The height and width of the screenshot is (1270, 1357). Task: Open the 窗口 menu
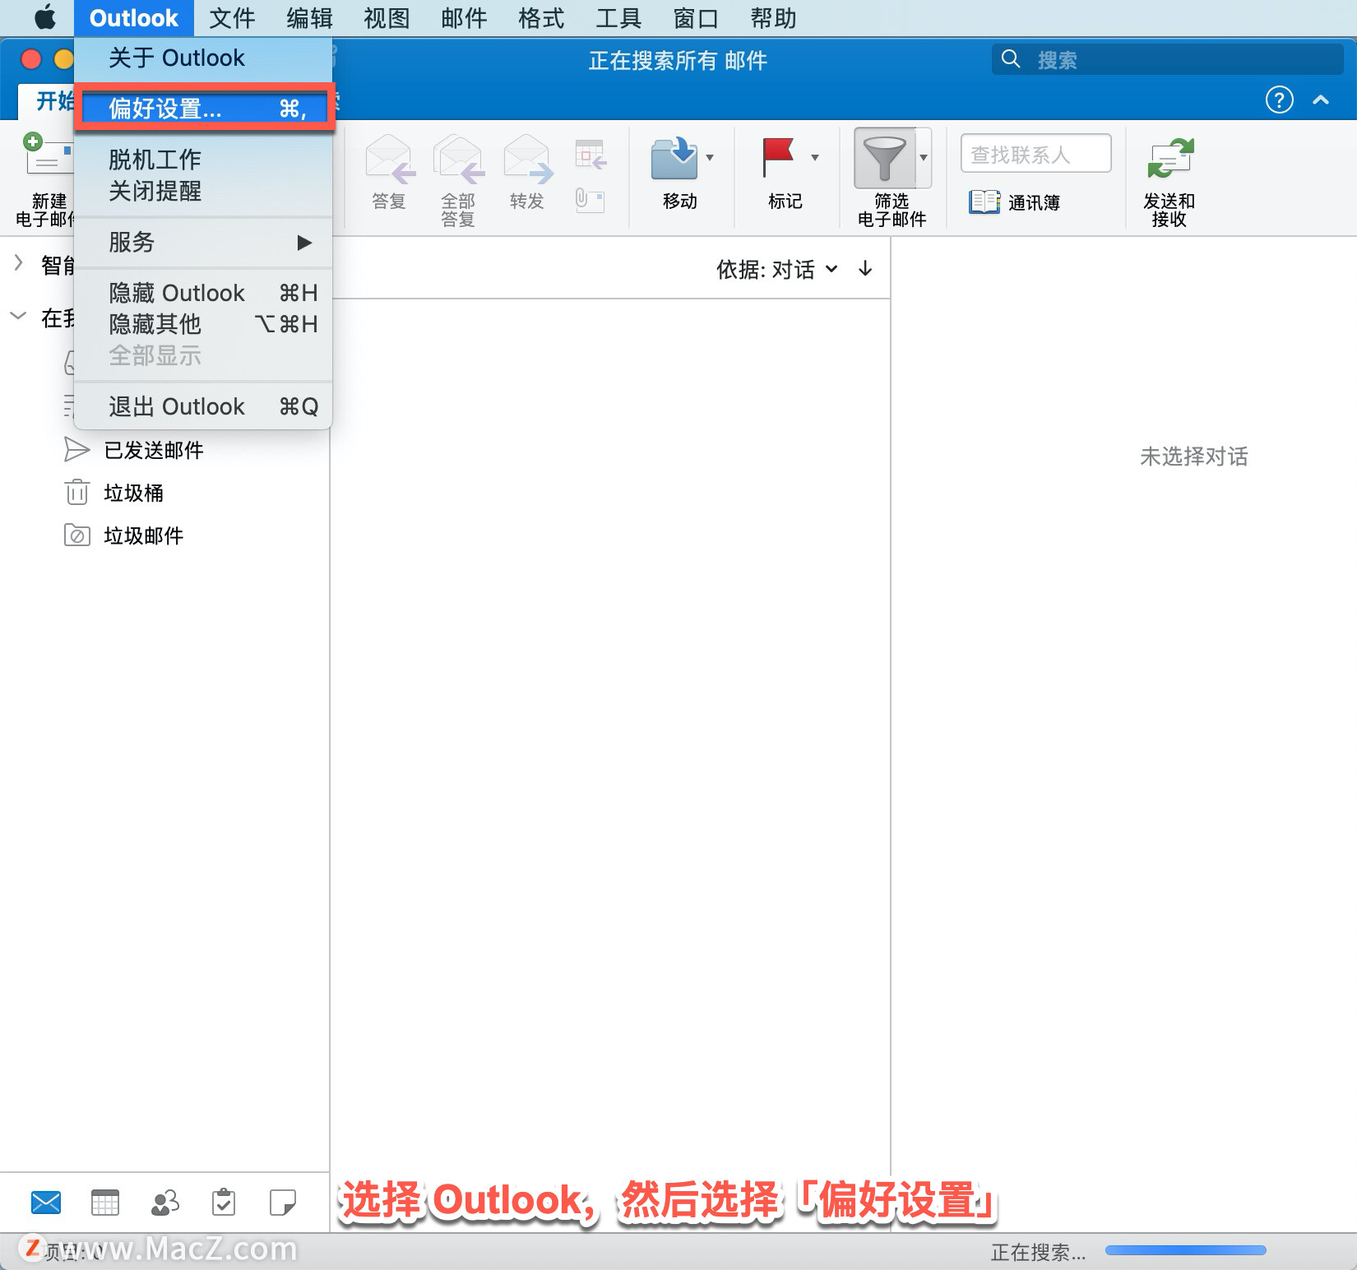point(696,18)
